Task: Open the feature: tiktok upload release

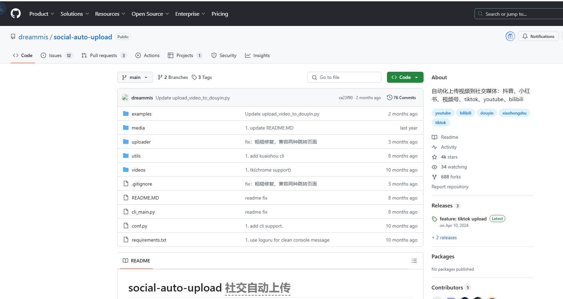Action: tap(463, 219)
